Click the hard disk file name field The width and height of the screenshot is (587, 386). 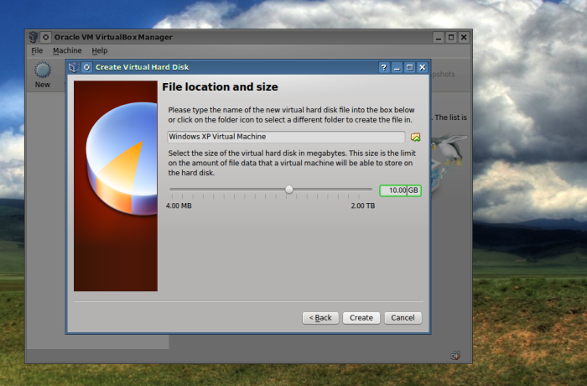pyautogui.click(x=286, y=137)
